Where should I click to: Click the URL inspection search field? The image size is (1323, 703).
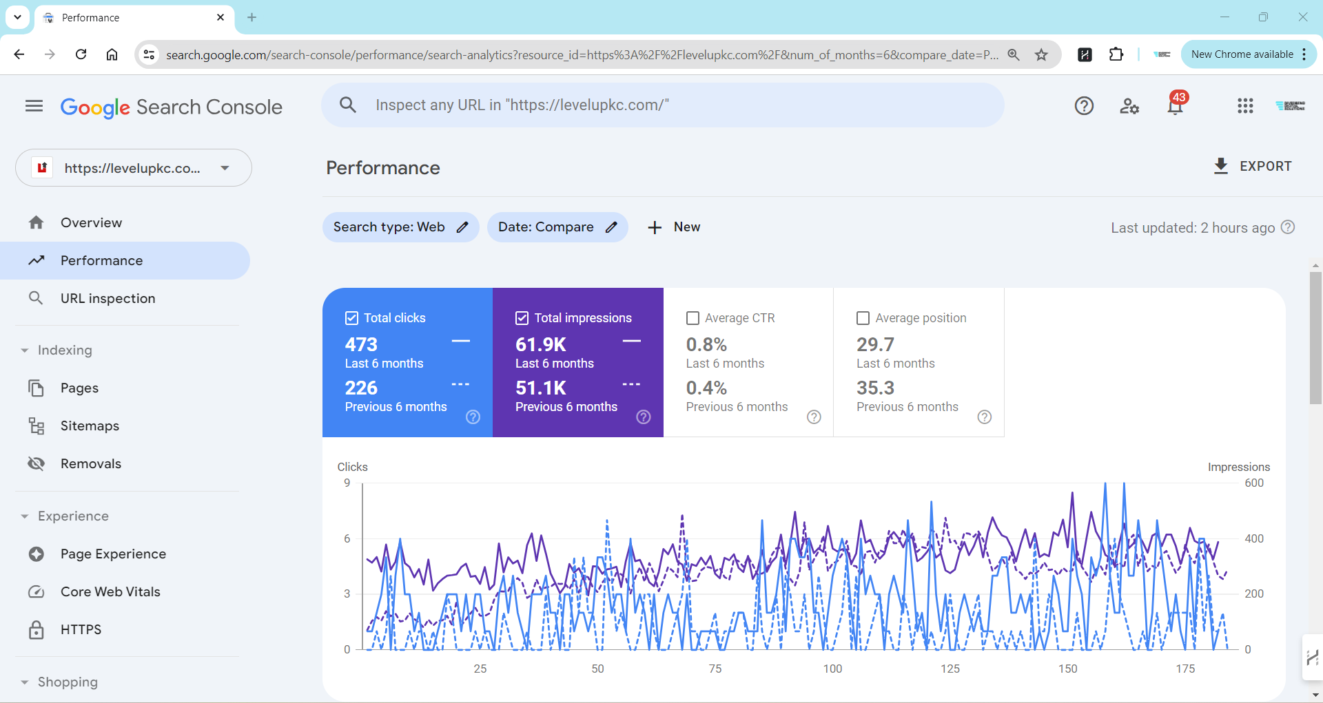pyautogui.click(x=662, y=105)
